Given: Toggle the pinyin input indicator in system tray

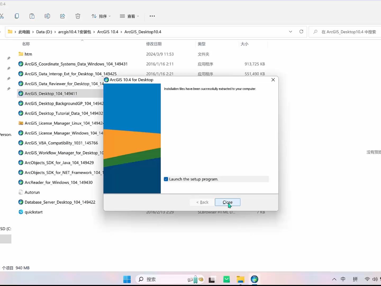Looking at the screenshot, I should pyautogui.click(x=355, y=279).
